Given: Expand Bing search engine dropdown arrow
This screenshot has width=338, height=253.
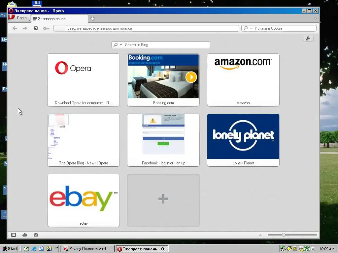Looking at the screenshot, I should coord(121,45).
